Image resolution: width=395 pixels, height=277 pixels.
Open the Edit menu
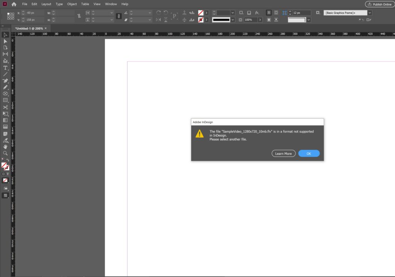pyautogui.click(x=34, y=4)
